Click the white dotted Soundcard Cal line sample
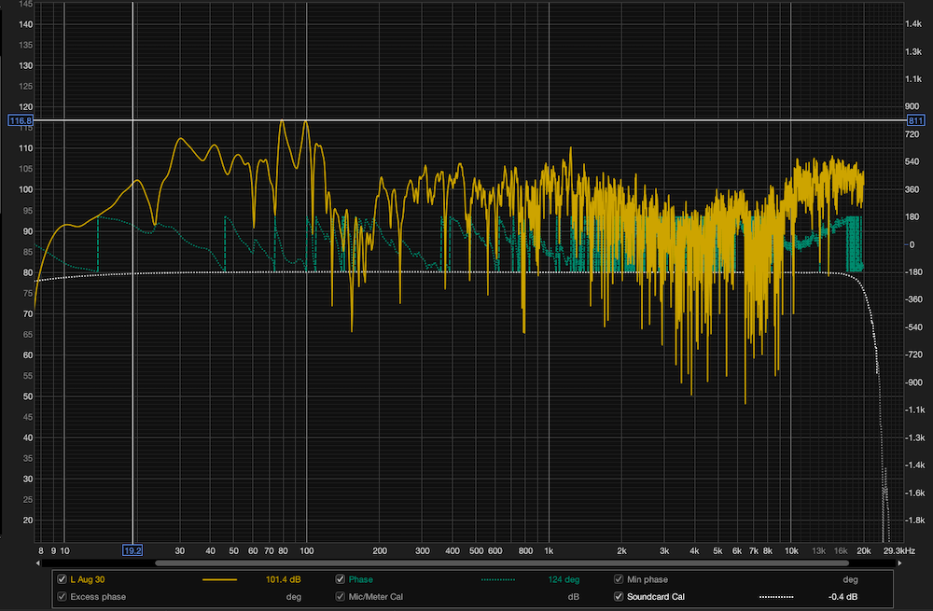Screen dimensions: 933x611 [x=776, y=597]
